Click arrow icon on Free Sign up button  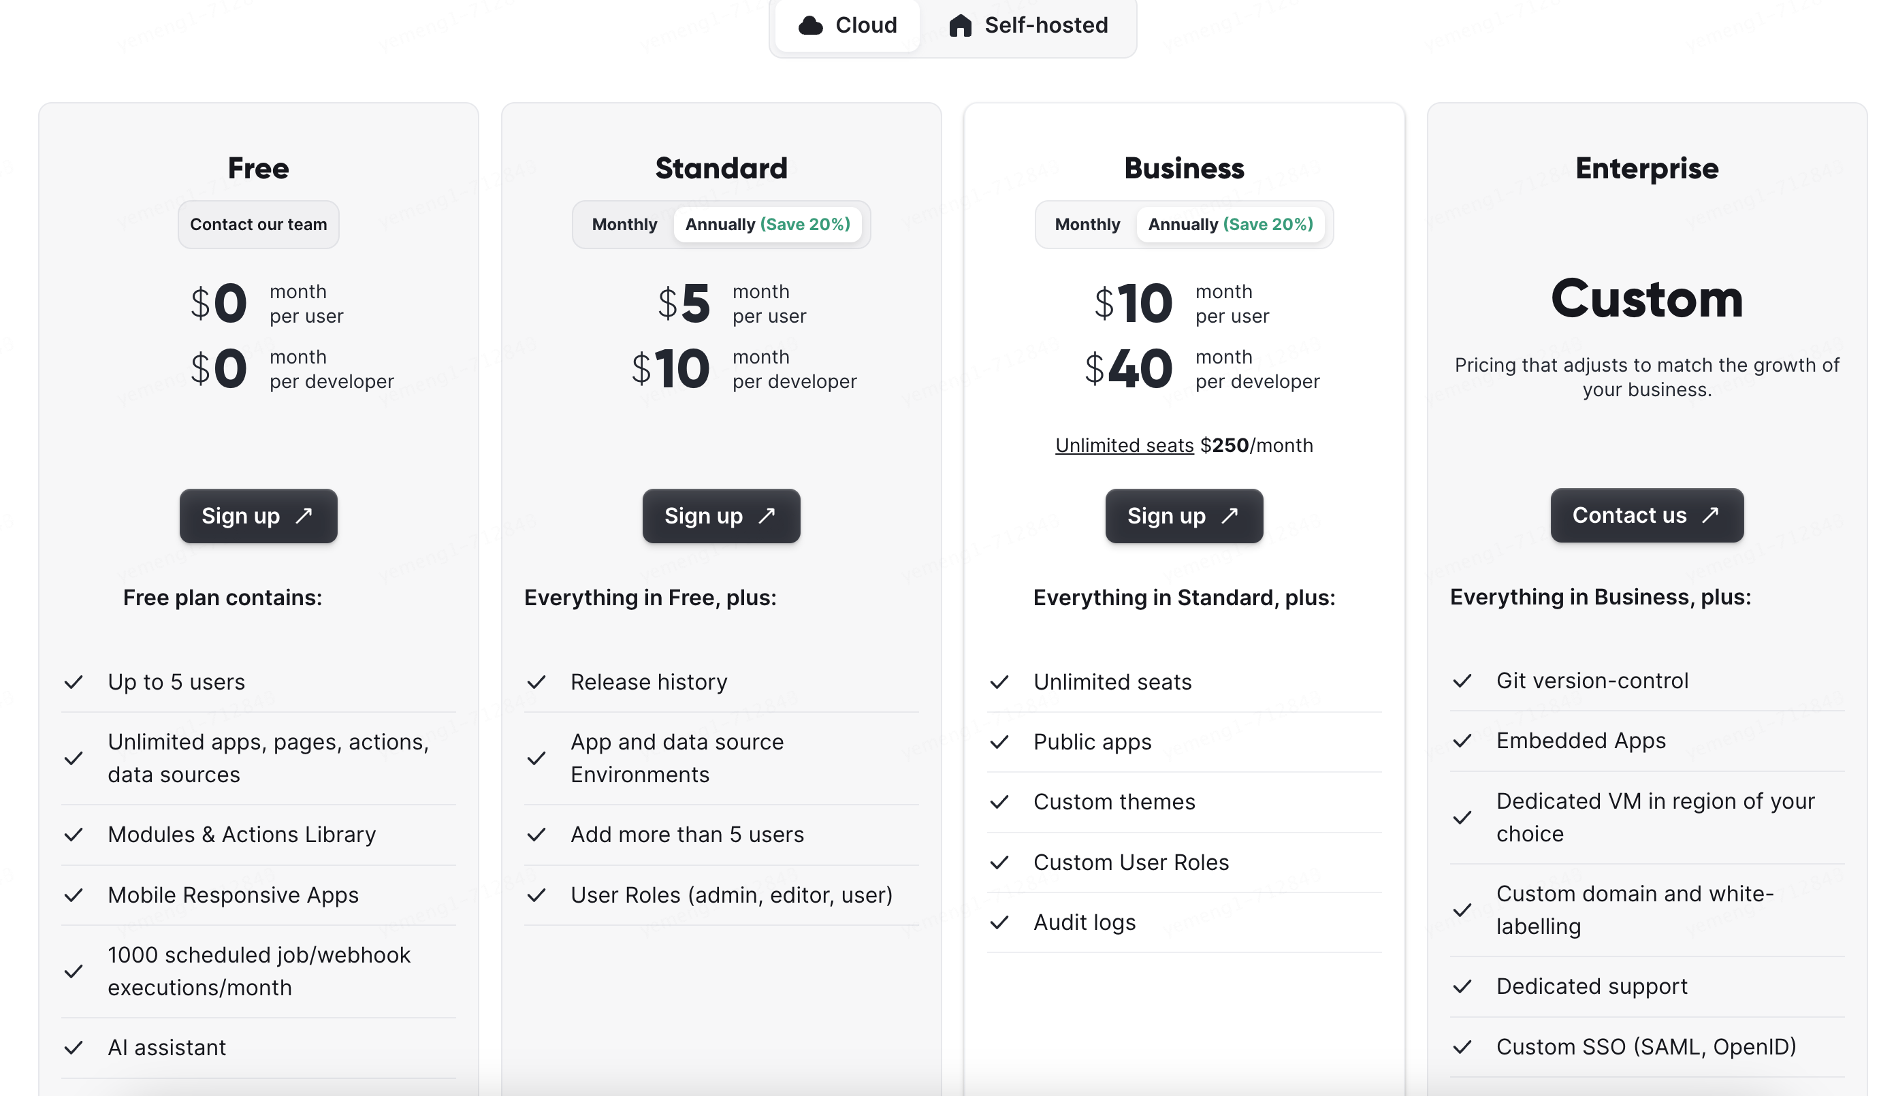coord(304,516)
